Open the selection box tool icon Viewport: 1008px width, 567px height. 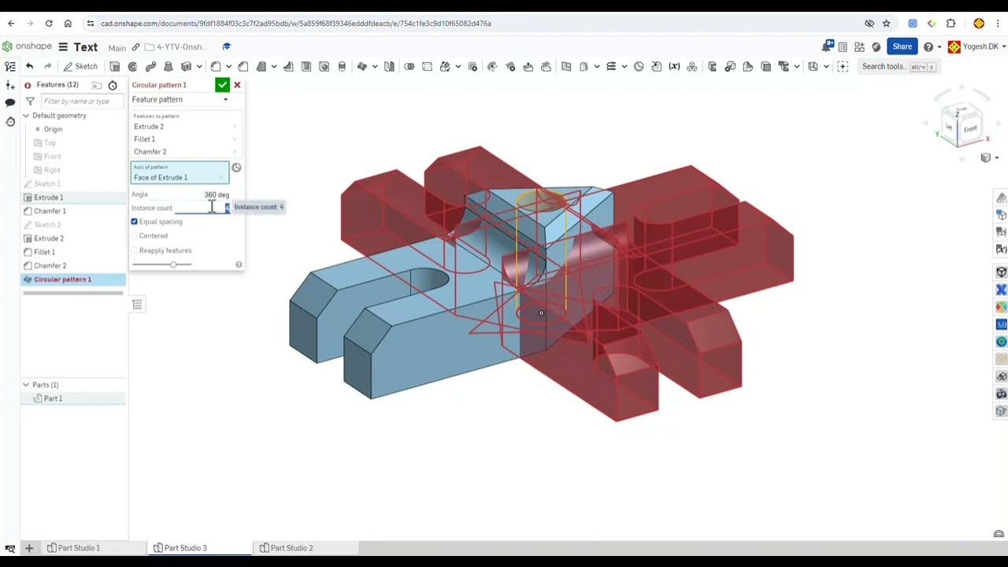click(843, 67)
